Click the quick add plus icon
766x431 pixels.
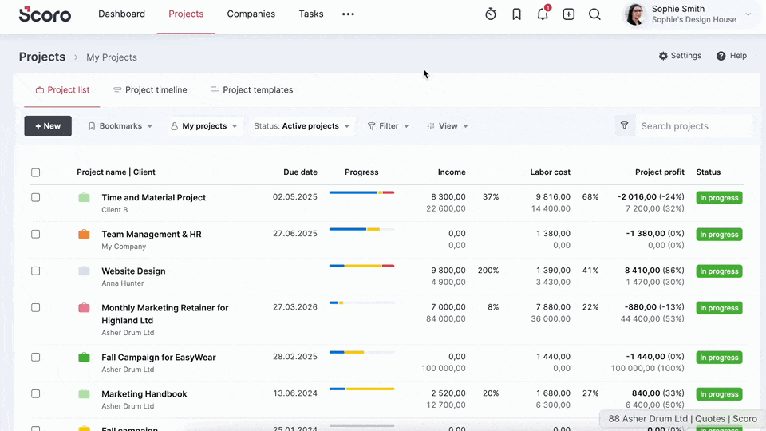click(x=568, y=14)
